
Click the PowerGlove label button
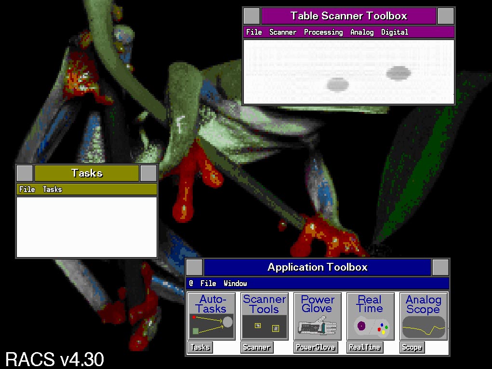tap(315, 347)
